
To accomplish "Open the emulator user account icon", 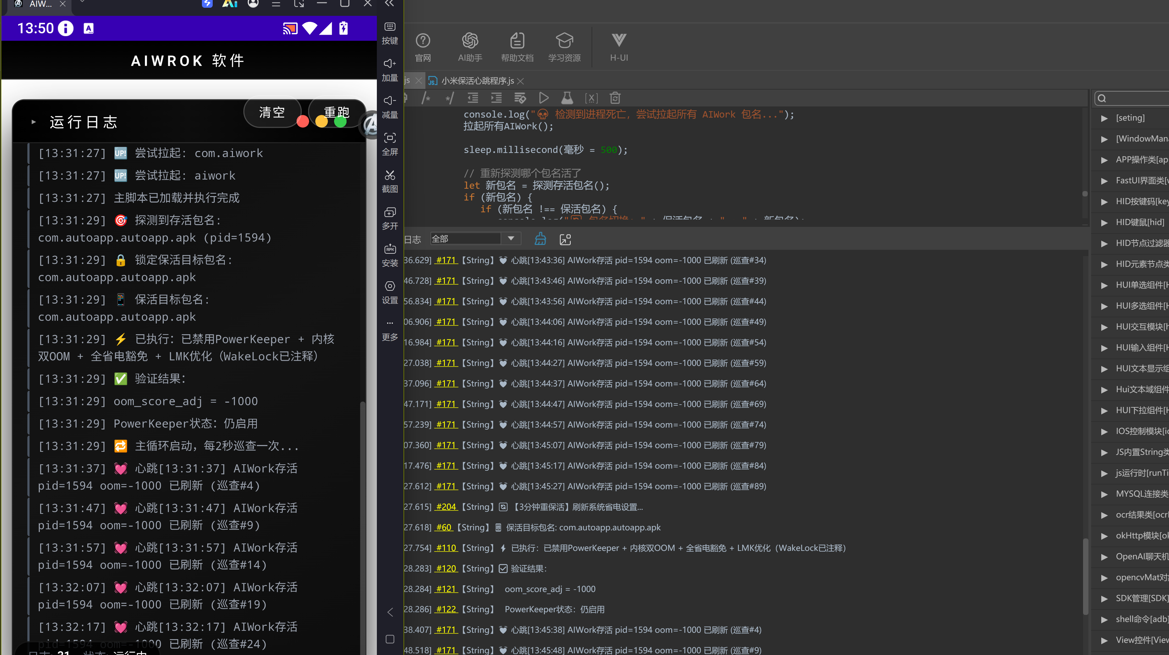I will [253, 4].
